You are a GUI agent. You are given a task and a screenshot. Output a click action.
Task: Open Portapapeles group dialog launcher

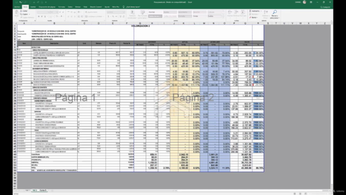(x=35, y=21)
